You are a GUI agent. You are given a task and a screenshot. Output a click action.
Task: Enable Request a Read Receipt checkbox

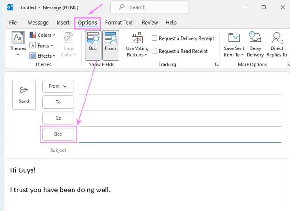tap(154, 51)
